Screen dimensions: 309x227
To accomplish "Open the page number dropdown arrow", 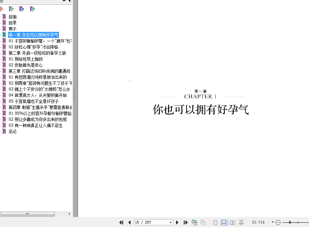I will click(x=171, y=222).
